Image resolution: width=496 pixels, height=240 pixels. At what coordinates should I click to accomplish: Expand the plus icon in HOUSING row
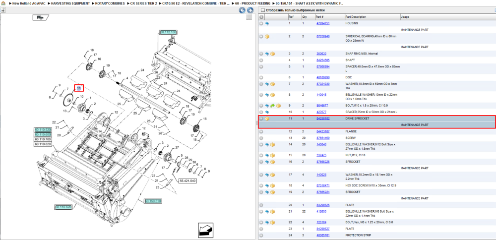(x=261, y=23)
